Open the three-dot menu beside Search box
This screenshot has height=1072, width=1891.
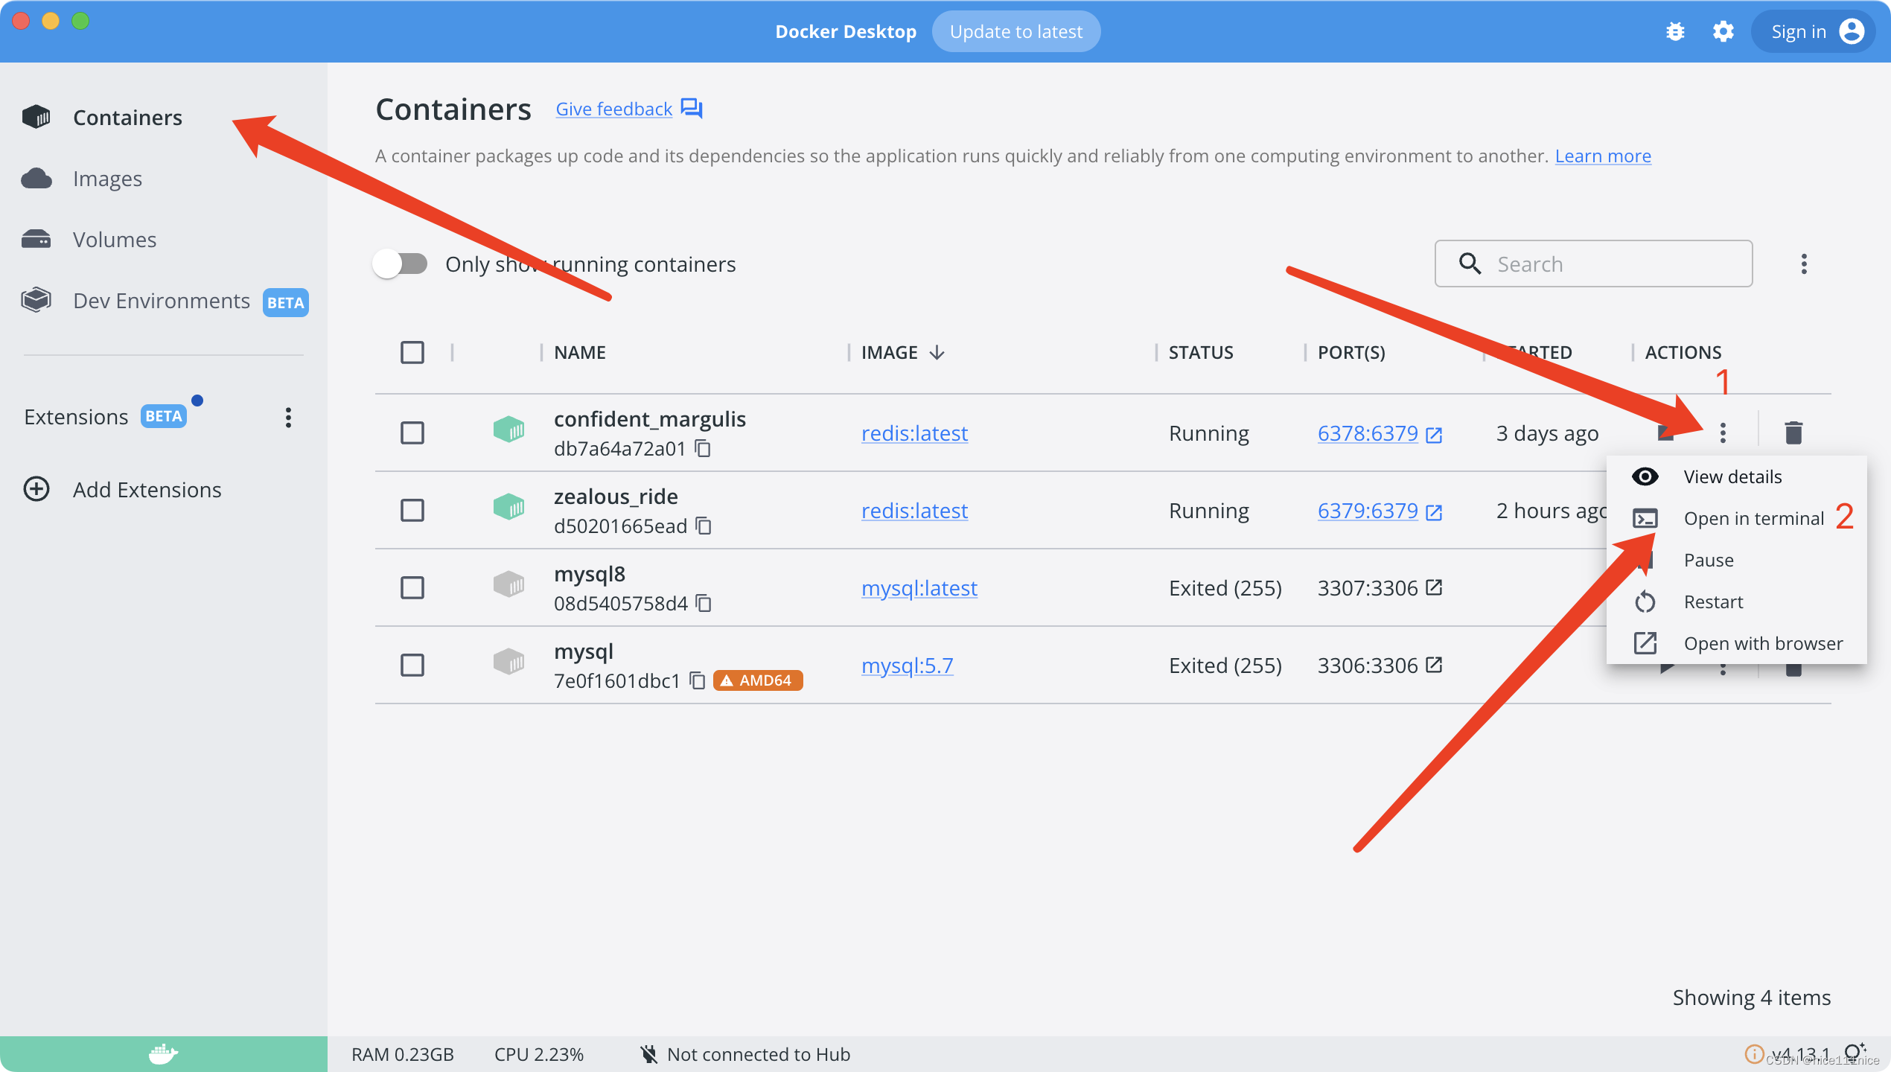pyautogui.click(x=1803, y=264)
